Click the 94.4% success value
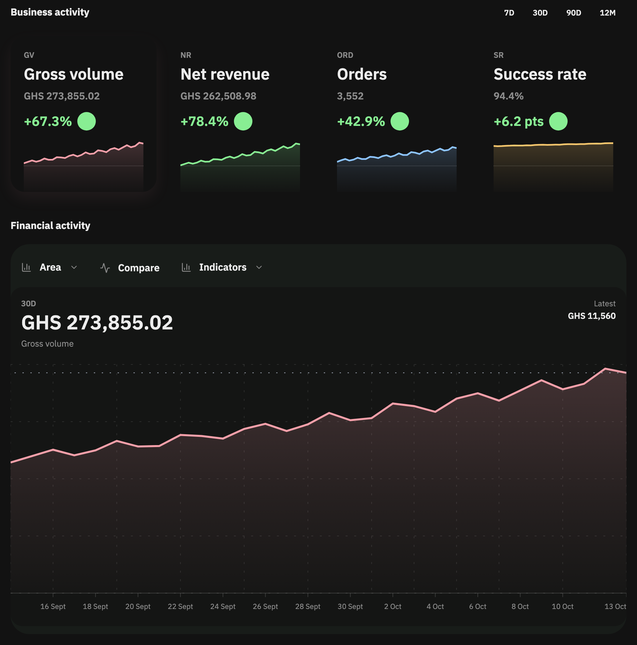 coord(508,96)
